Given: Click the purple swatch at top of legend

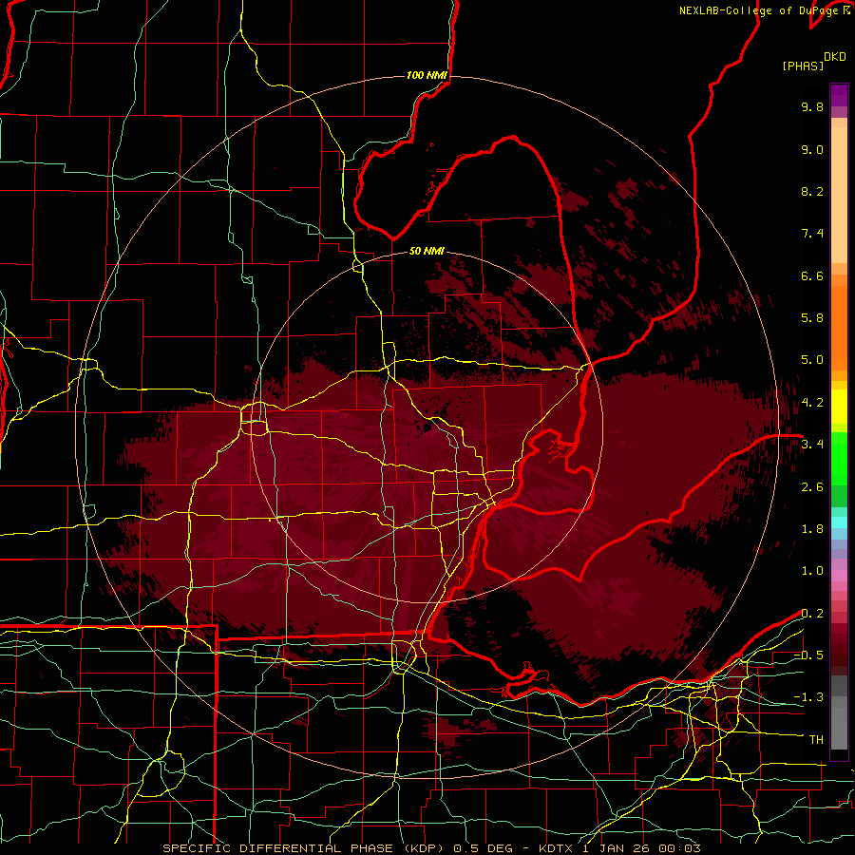Looking at the screenshot, I should click(x=839, y=95).
